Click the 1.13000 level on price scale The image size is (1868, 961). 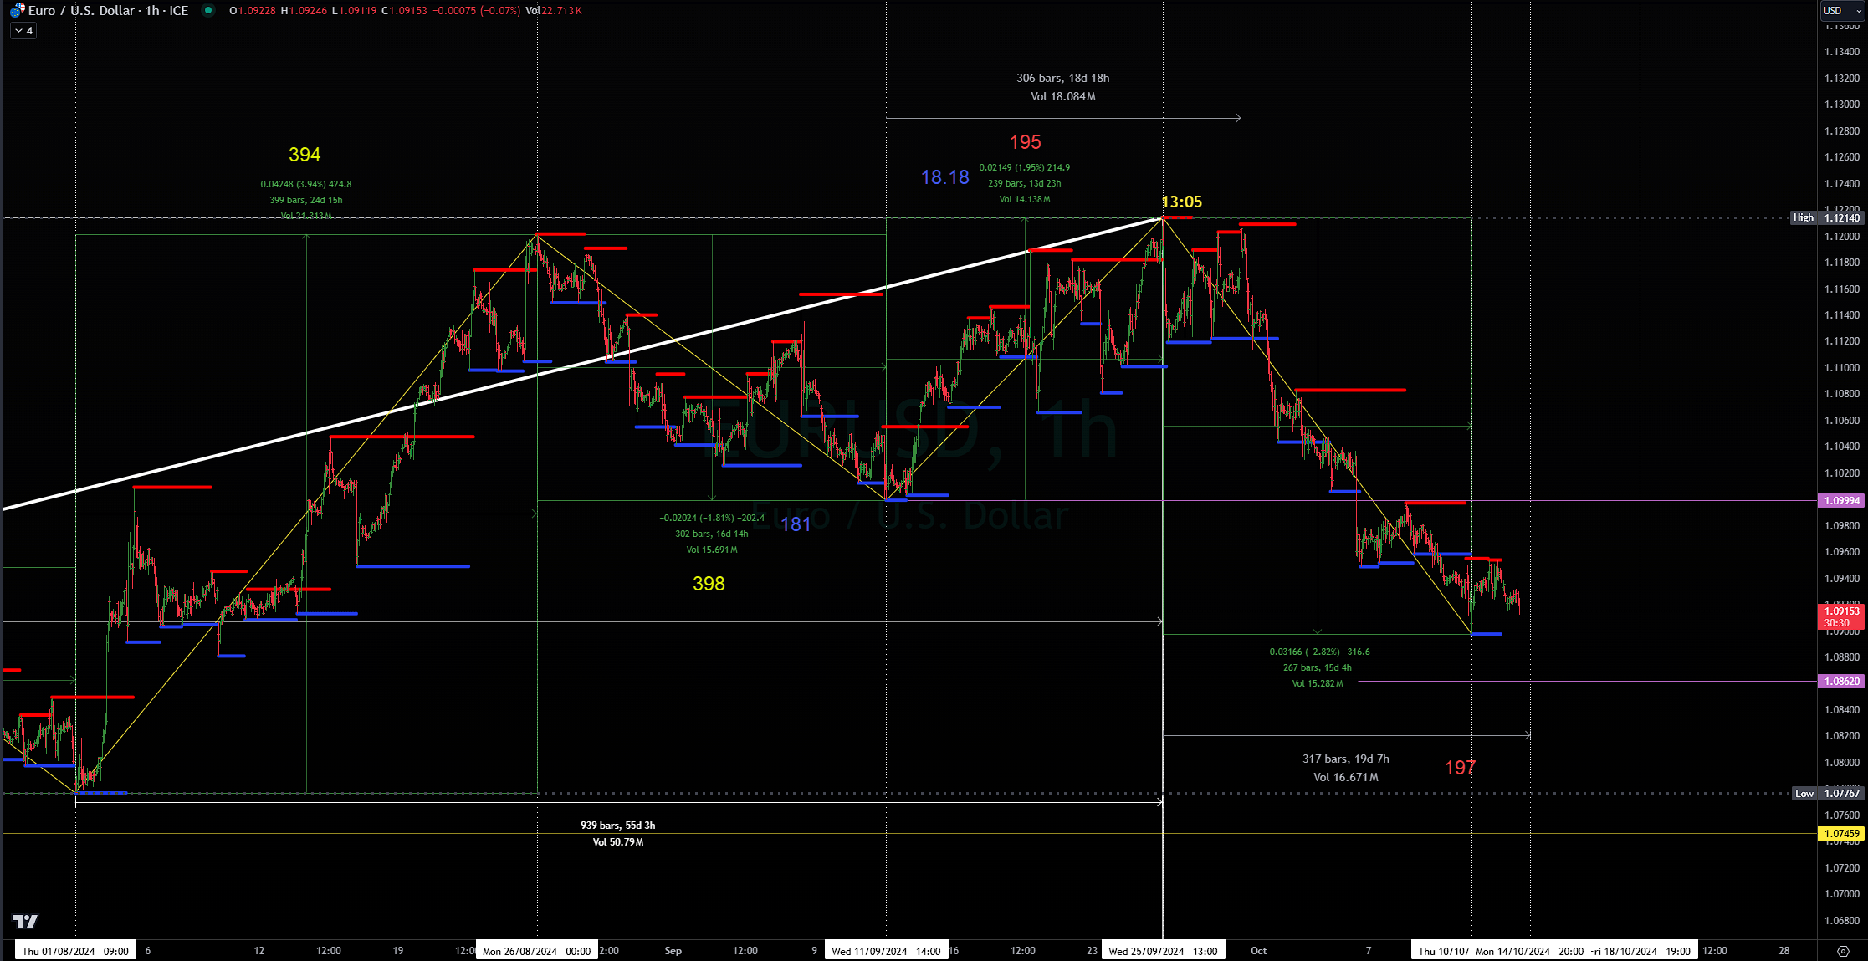(1842, 105)
